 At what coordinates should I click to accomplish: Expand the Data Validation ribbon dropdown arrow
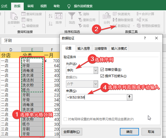(134, 26)
